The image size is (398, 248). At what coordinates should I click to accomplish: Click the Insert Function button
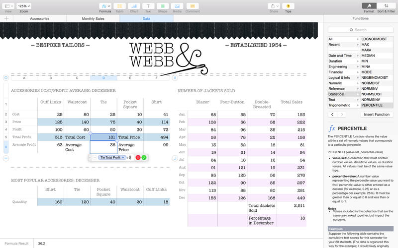[x=377, y=115]
